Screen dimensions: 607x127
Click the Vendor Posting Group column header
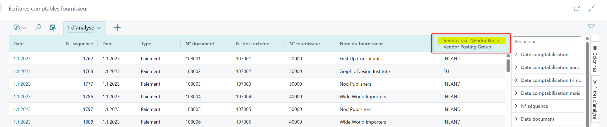[x=467, y=47]
